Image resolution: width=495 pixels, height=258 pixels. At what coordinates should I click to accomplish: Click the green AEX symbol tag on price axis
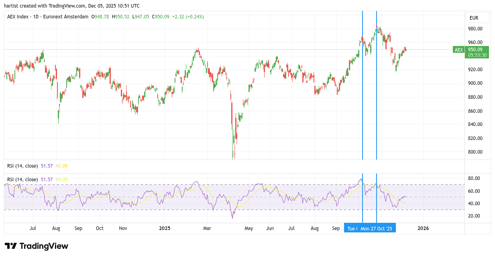[x=458, y=50]
